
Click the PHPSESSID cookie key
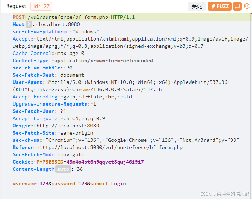[50, 162]
